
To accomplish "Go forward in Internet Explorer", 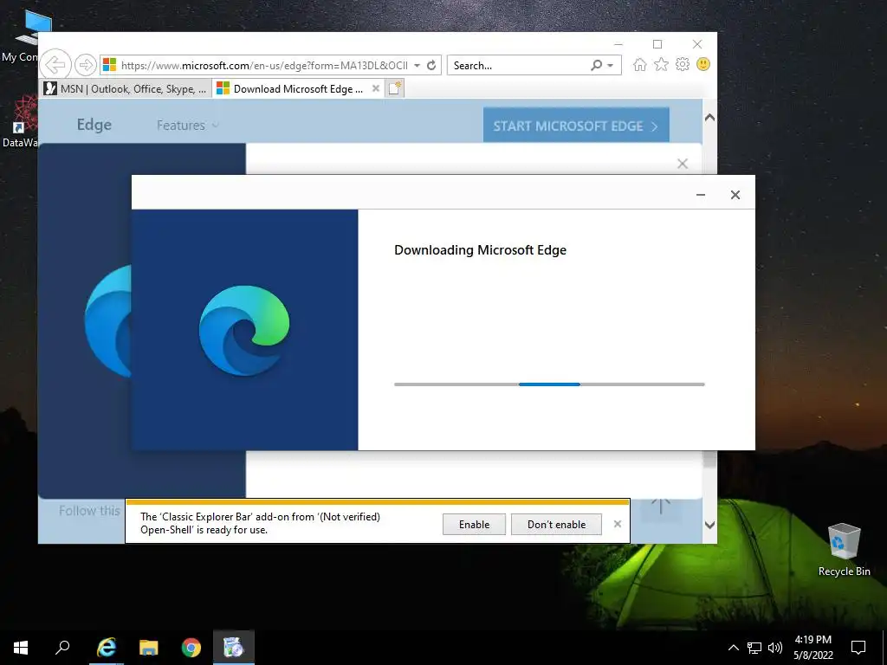I will coord(86,65).
